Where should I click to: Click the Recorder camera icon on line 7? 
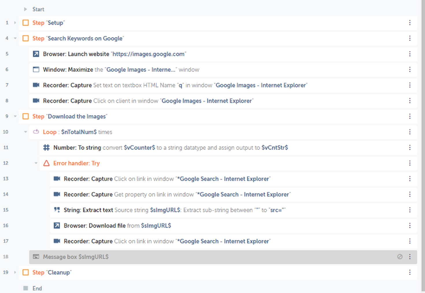36,85
